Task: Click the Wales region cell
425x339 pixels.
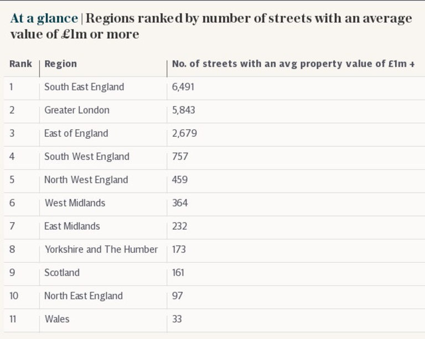Action: coord(57,319)
